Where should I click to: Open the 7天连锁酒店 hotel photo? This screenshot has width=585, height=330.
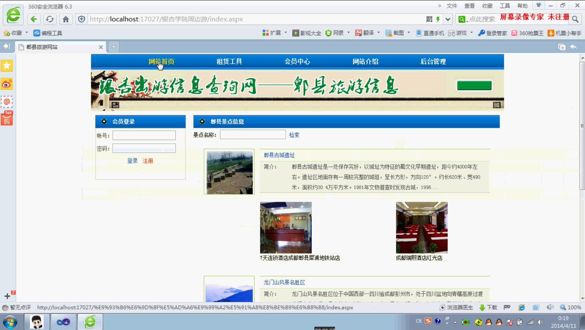pos(286,227)
